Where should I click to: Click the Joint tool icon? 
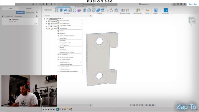click(128, 10)
